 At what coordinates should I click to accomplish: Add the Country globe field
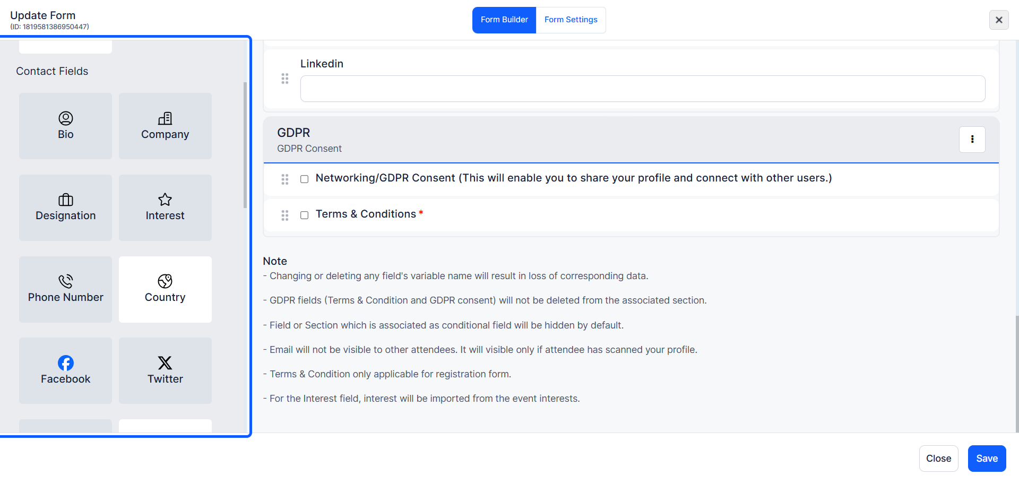[165, 289]
